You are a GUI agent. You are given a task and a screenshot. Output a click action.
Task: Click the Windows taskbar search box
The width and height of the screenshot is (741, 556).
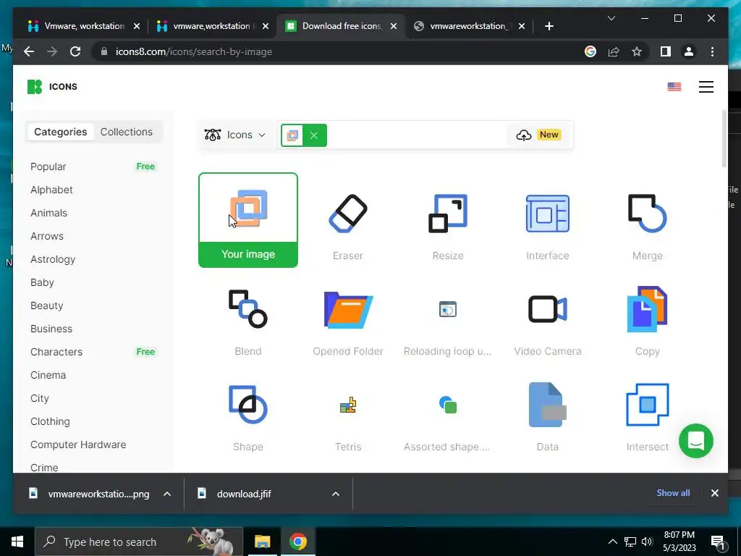pos(138,542)
